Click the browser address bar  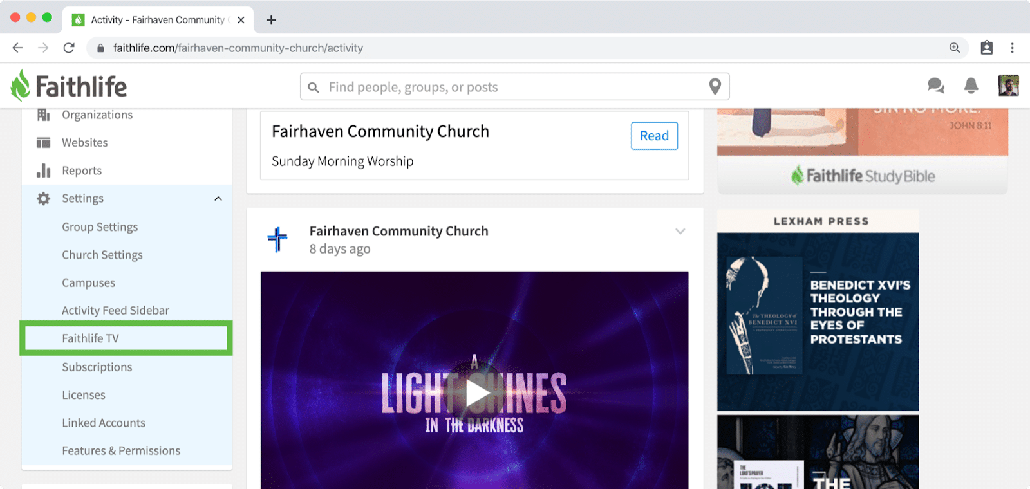528,48
